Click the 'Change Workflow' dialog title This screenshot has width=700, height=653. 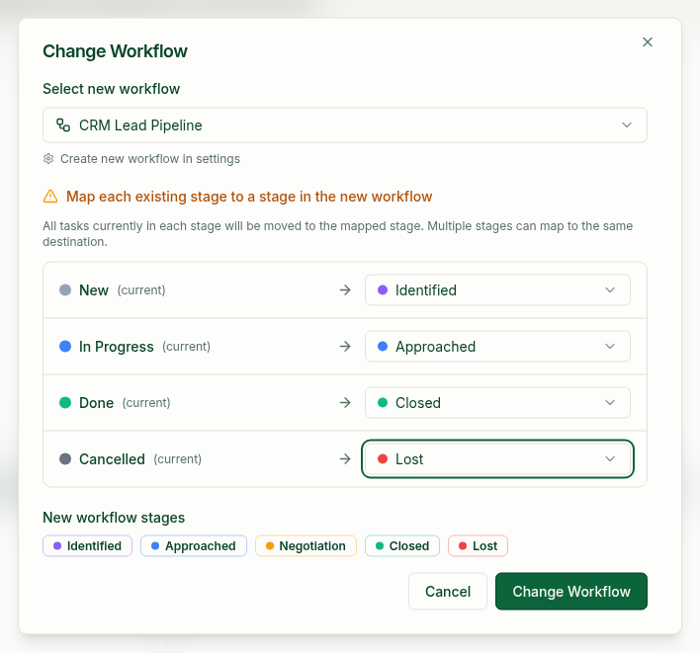pyautogui.click(x=115, y=50)
